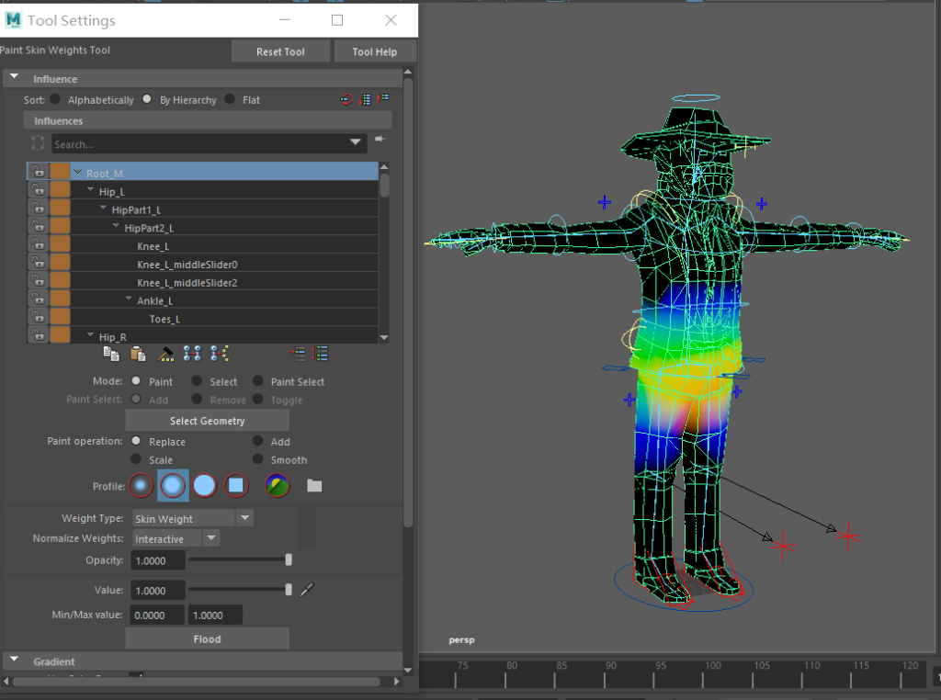Select the Solid brush profile

(204, 485)
